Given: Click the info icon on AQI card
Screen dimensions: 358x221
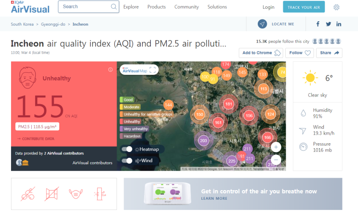Looking at the screenshot, I should tap(110, 69).
